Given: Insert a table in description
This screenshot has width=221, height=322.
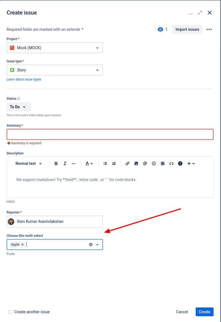Looking at the screenshot, I should tap(163, 164).
